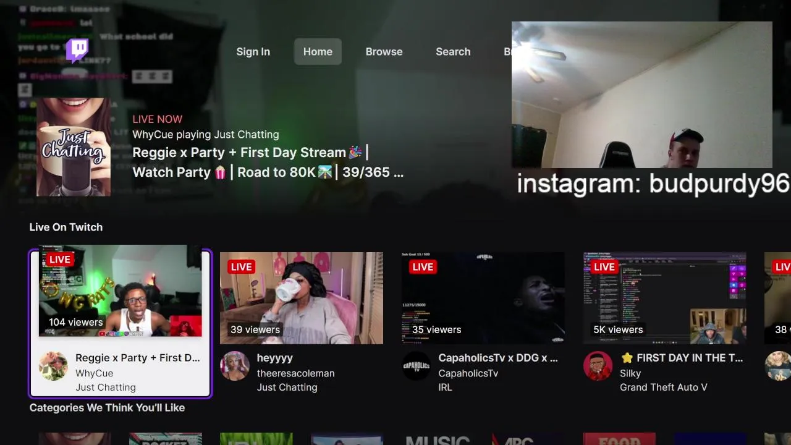Click the LIVE badge on theeresacoleman thumbnail
Screen dimensions: 791x445
(x=241, y=266)
